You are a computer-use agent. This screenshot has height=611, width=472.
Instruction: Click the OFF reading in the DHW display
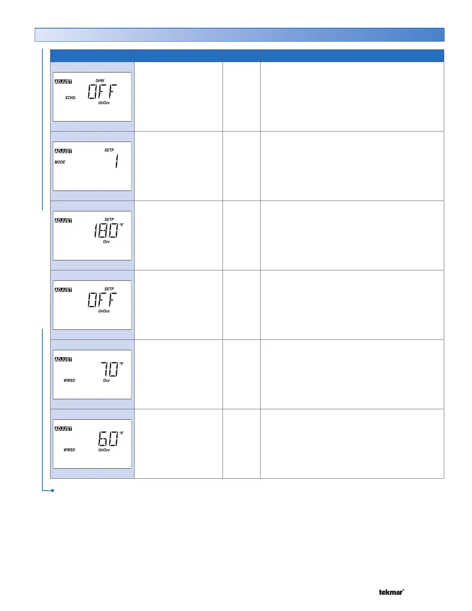click(102, 92)
